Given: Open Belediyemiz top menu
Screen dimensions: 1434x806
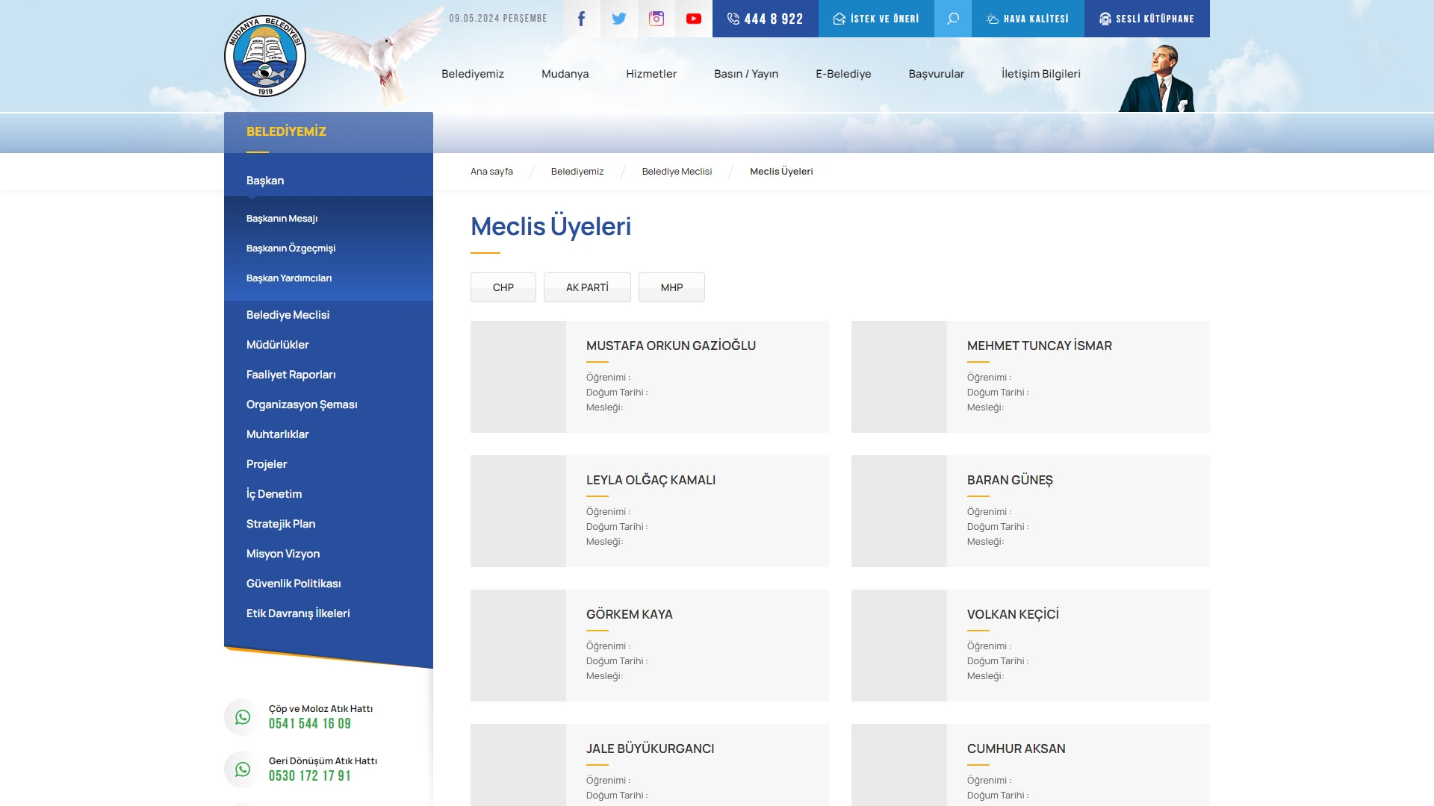Looking at the screenshot, I should (x=473, y=74).
